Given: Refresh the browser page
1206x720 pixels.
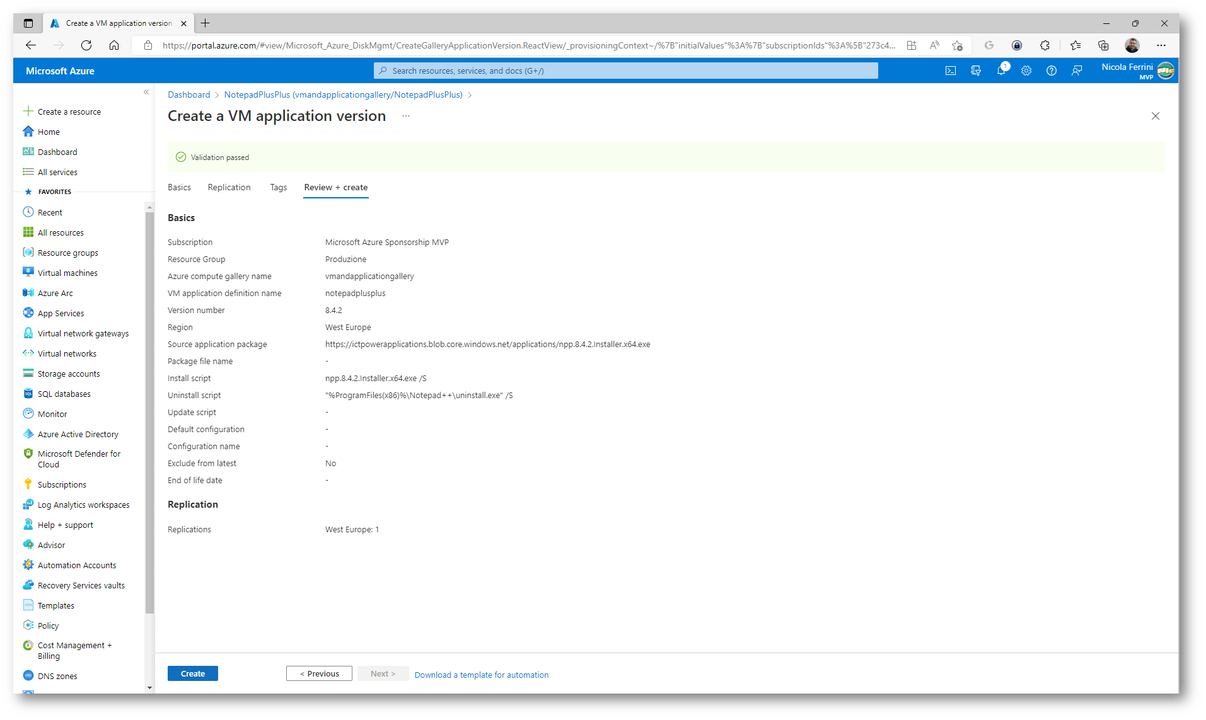Looking at the screenshot, I should pos(86,45).
